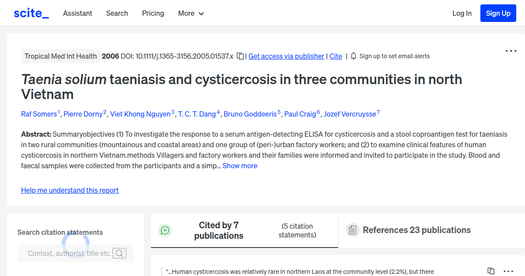The height and width of the screenshot is (276, 525).
Task: Switch to the References 23 publications tab
Action: click(x=416, y=230)
